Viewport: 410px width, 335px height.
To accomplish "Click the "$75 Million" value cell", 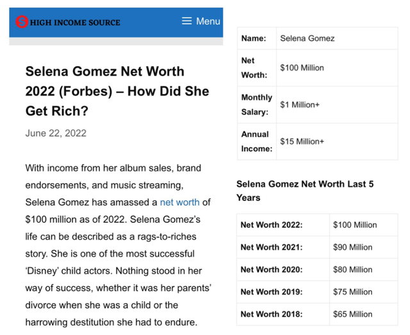I will [352, 292].
